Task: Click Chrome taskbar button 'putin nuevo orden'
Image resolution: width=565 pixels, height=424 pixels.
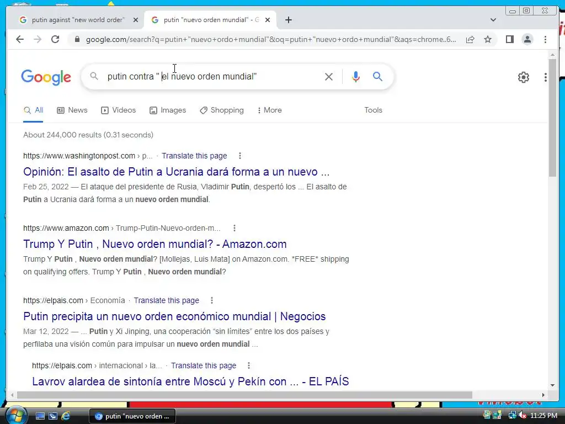Action: [x=132, y=416]
